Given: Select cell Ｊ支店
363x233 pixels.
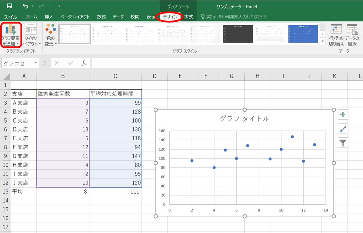Looking at the screenshot, I should tap(24, 183).
